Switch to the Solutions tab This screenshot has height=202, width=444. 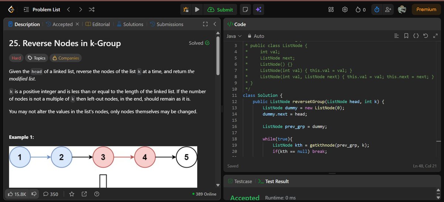point(130,24)
